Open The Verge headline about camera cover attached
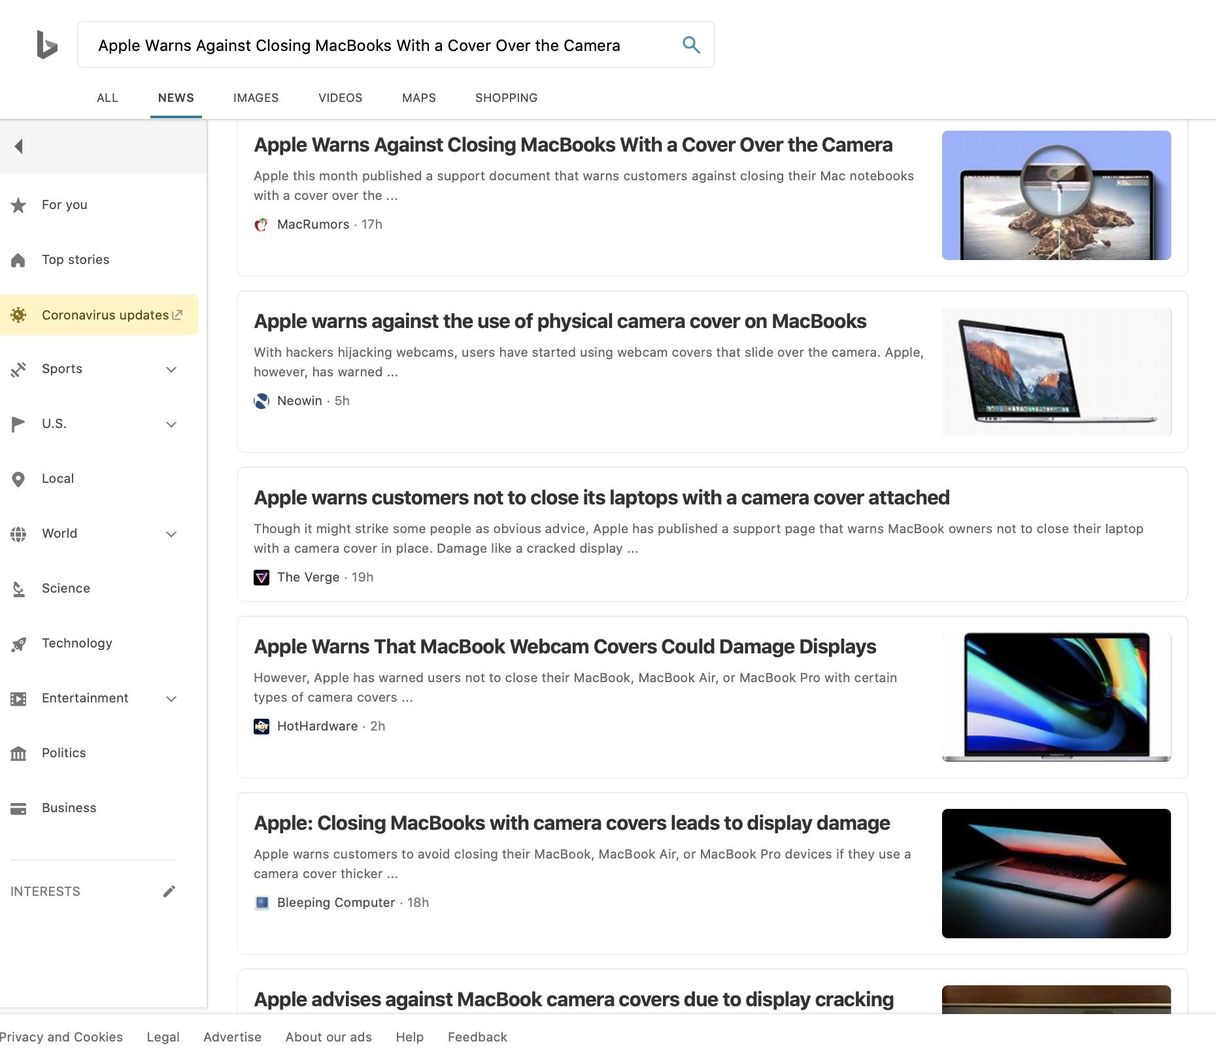Screen dimensions: 1216x1050 point(601,498)
